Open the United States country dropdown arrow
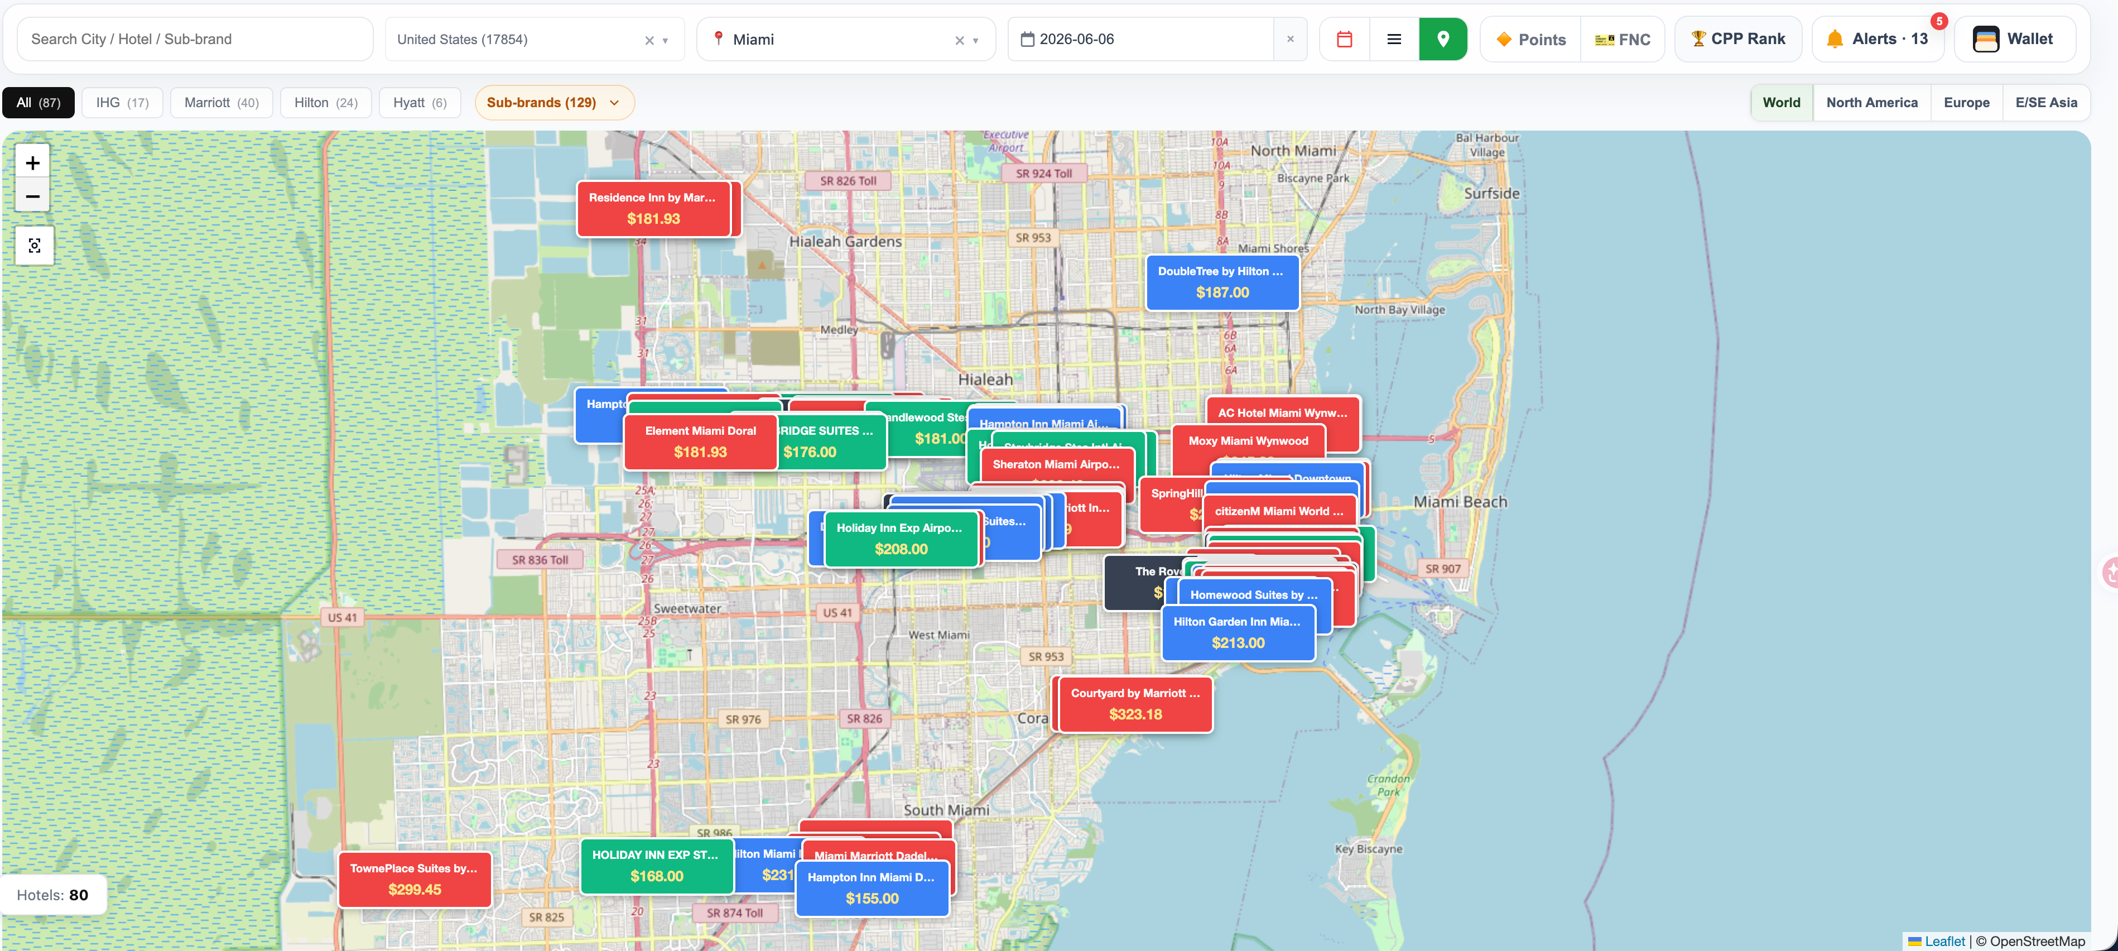 coord(665,40)
